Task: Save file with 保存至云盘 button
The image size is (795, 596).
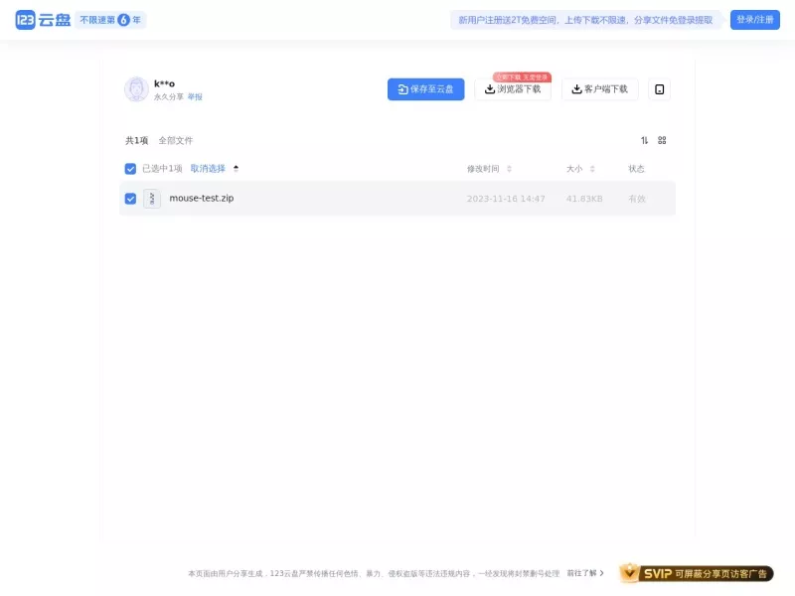Action: coord(426,89)
